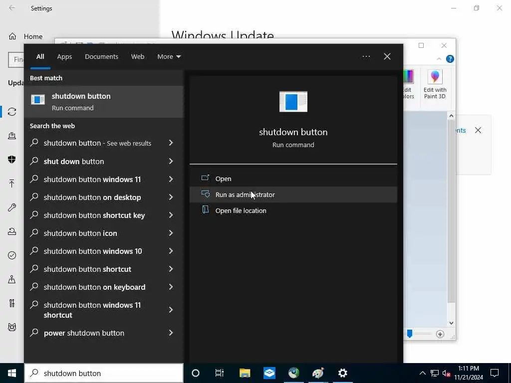Viewport: 511px width, 383px height.
Task: Open the search options ellipsis menu
Action: [x=366, y=57]
